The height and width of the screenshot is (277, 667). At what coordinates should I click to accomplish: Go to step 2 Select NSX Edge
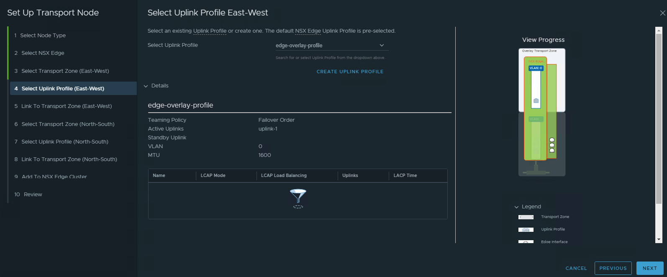click(43, 53)
